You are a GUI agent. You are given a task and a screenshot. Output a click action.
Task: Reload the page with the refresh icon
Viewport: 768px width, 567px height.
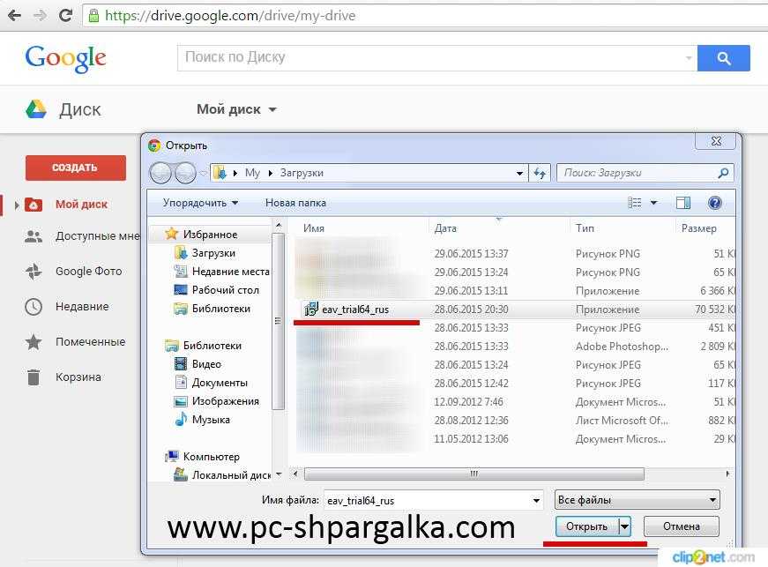(65, 16)
